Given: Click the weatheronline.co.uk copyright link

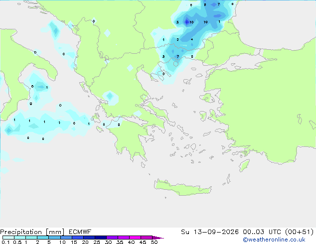Looking at the screenshot, I should (x=274, y=240).
